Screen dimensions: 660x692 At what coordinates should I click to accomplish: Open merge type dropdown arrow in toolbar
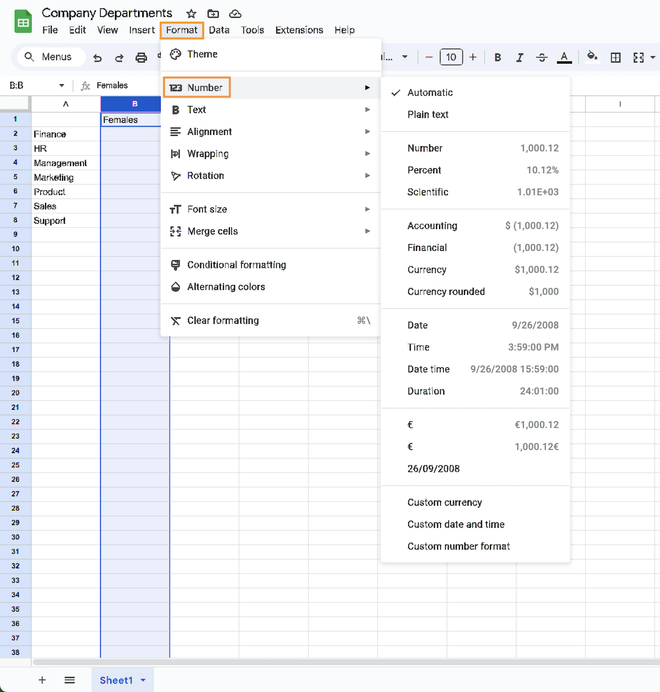[x=653, y=57]
